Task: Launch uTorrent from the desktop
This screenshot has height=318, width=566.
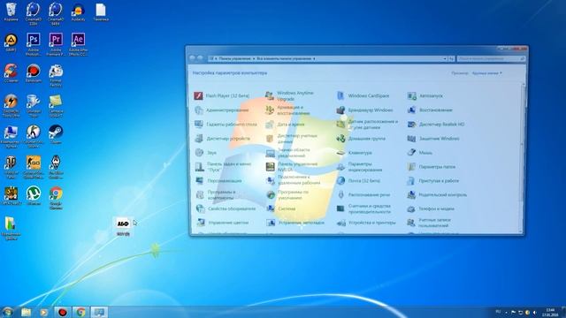Action: [x=34, y=196]
